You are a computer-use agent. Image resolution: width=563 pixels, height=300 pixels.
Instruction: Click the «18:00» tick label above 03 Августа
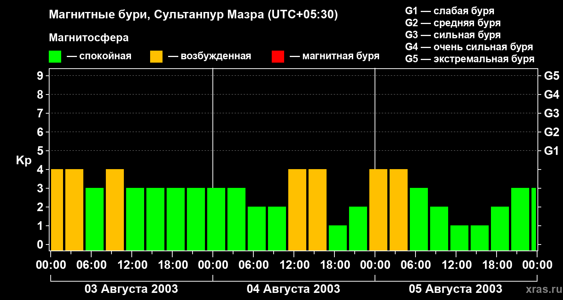pyautogui.click(x=172, y=265)
